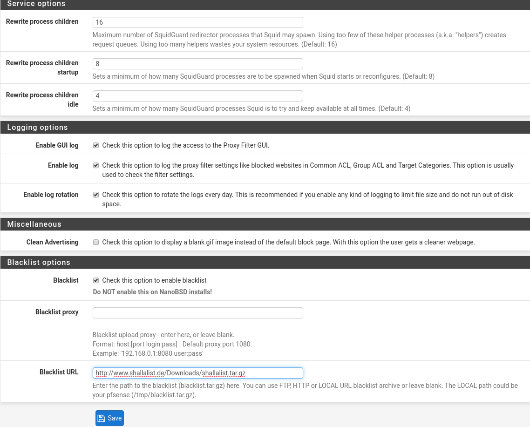Disable the Blacklist option

pos(96,280)
